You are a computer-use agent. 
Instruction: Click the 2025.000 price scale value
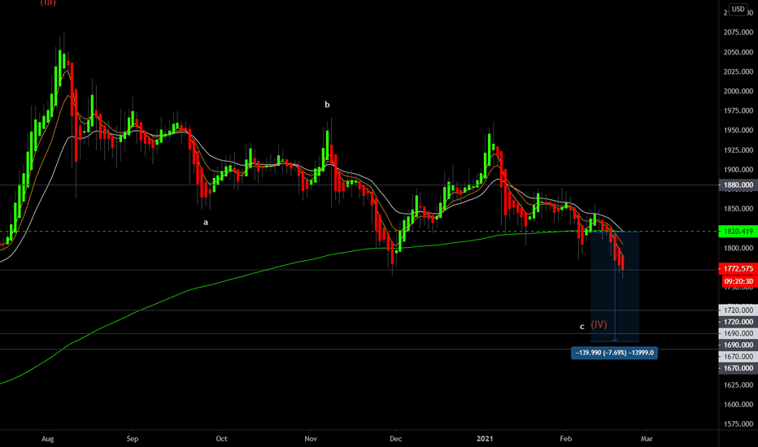[x=738, y=72]
